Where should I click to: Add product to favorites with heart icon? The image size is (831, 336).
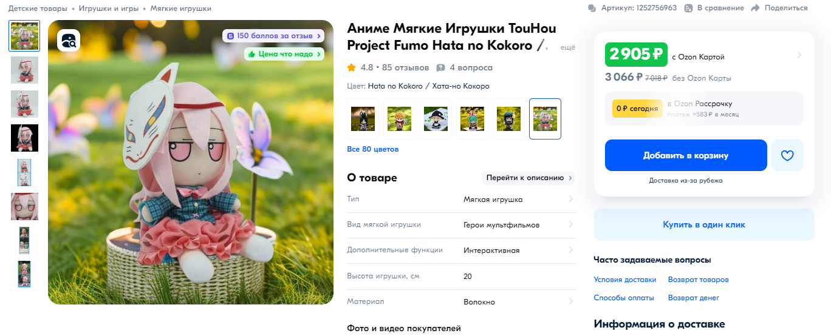pyautogui.click(x=787, y=155)
